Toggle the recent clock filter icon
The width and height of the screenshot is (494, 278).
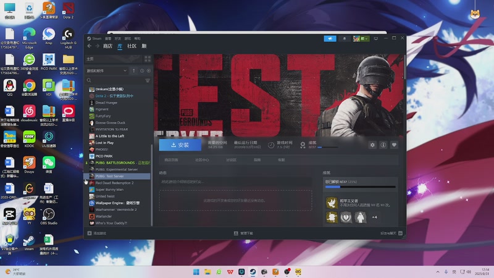(x=142, y=70)
